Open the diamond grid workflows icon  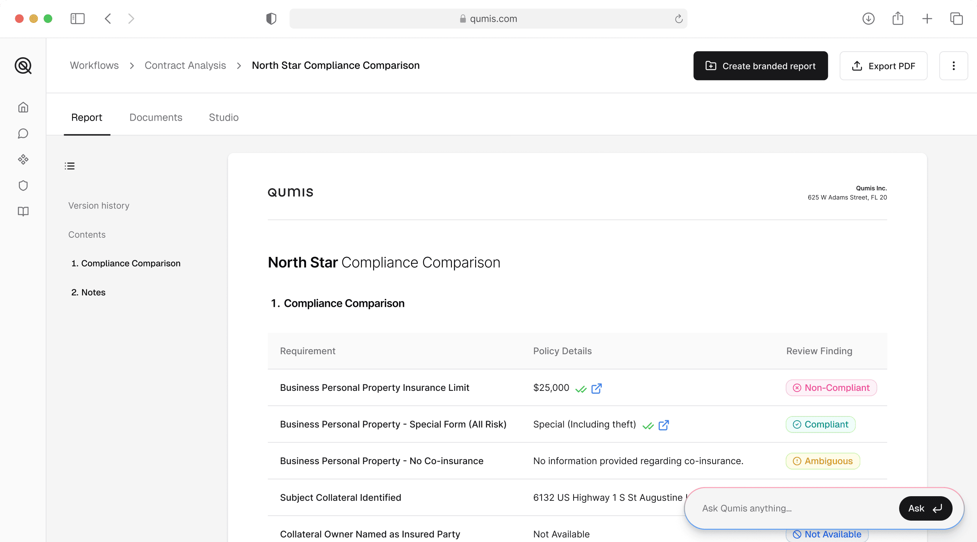pos(23,159)
